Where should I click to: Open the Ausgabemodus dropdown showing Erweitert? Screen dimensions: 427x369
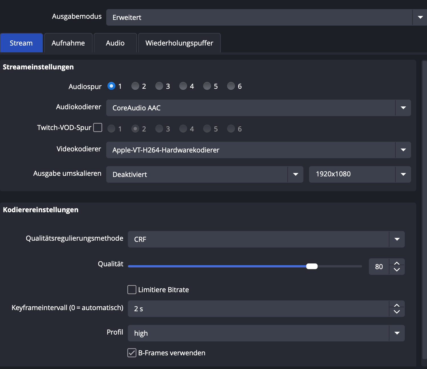pos(266,17)
